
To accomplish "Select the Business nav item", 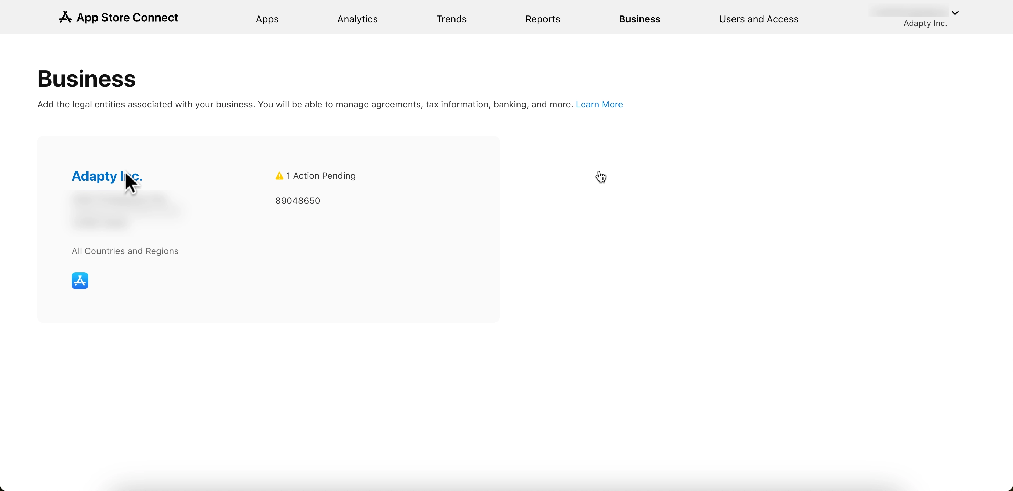I will pos(639,19).
